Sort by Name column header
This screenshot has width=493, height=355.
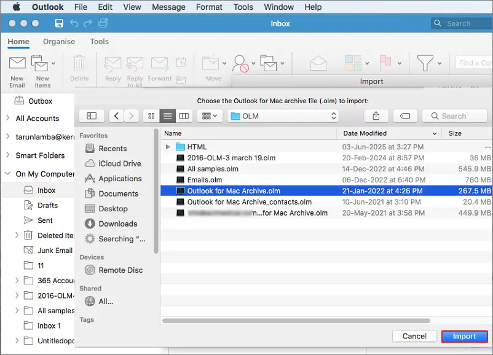coord(248,133)
